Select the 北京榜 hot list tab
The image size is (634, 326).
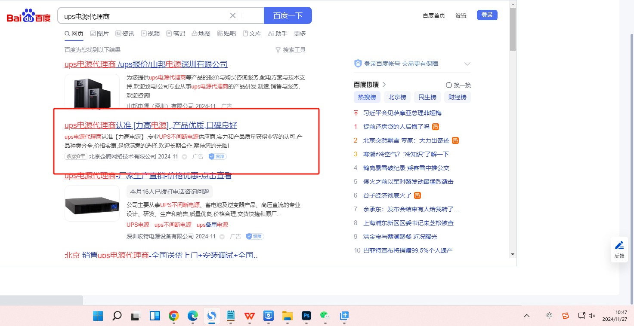coord(397,97)
